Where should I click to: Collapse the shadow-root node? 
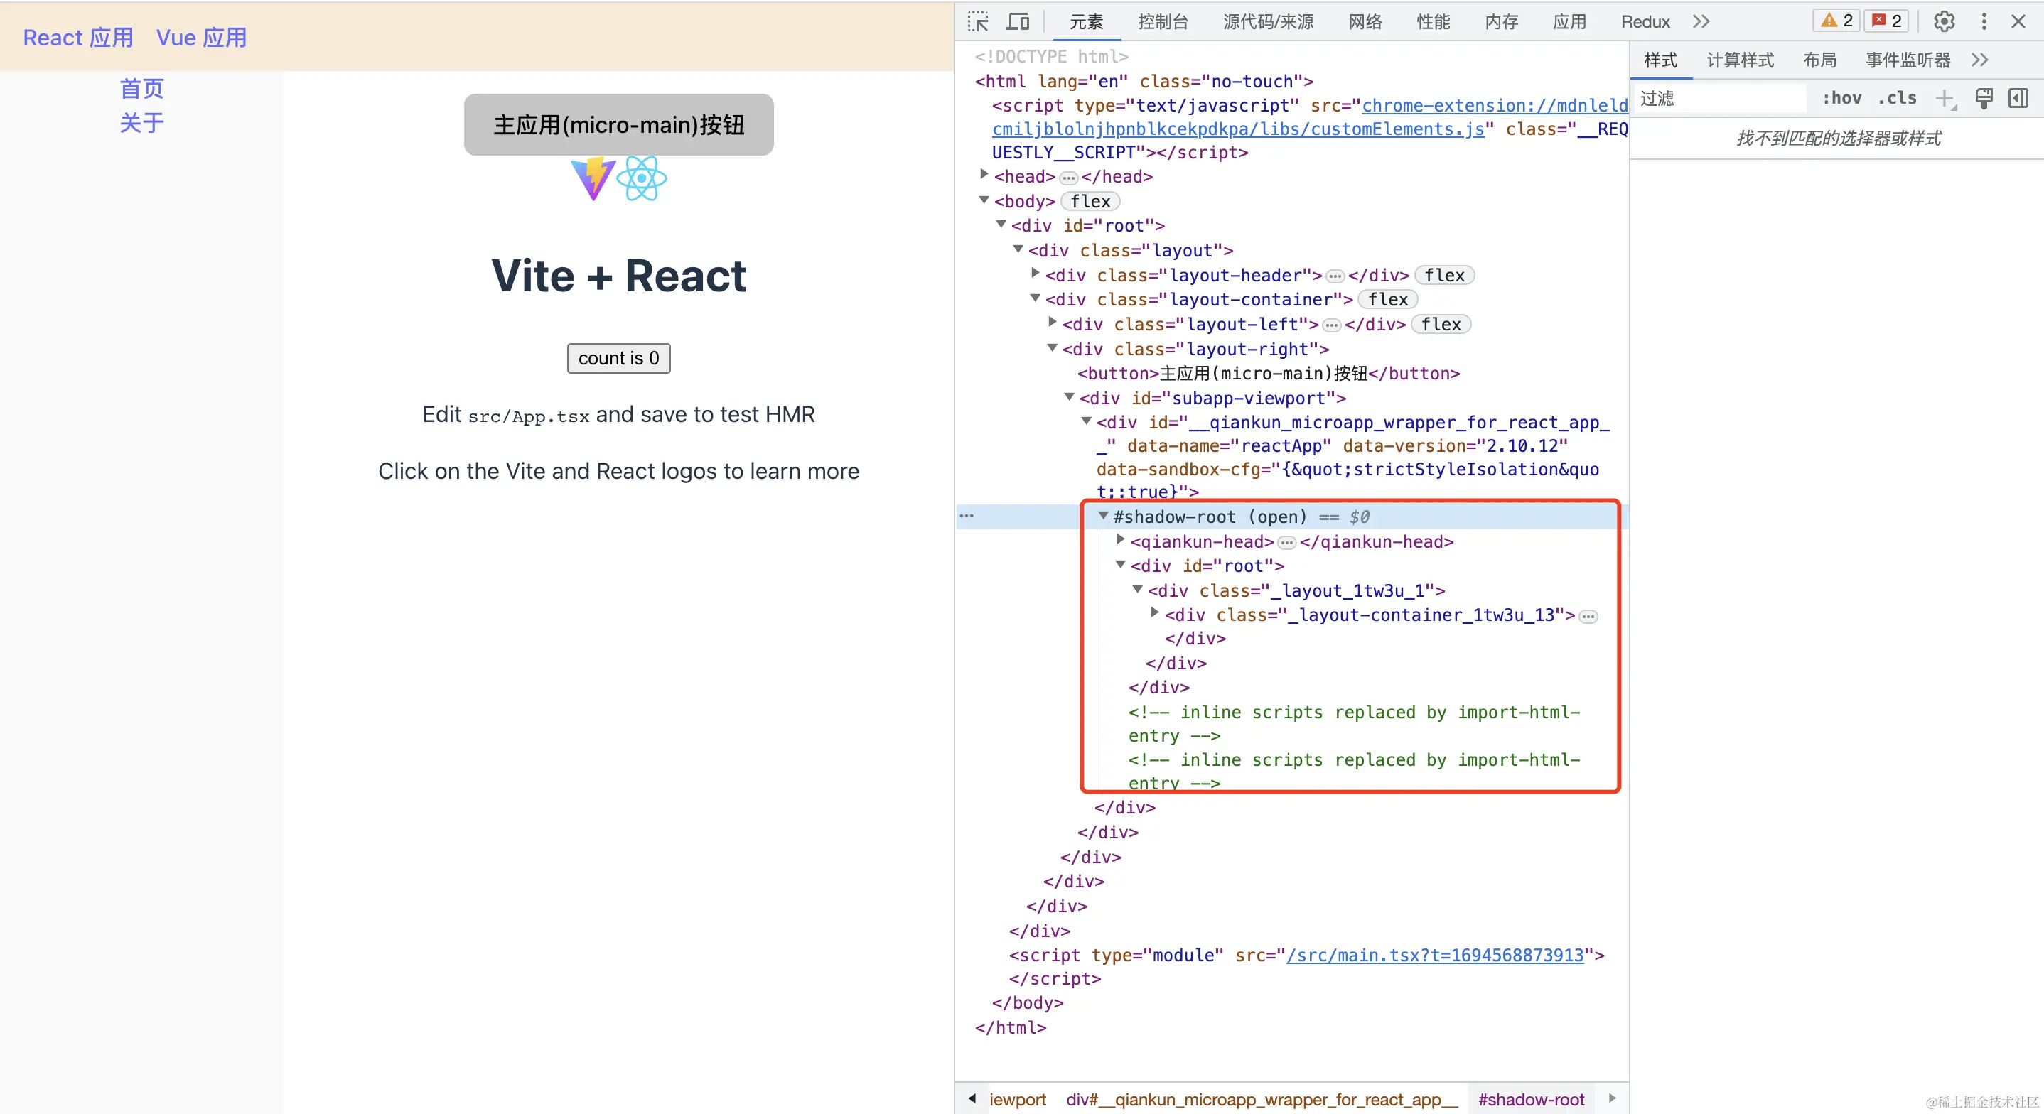1103,516
